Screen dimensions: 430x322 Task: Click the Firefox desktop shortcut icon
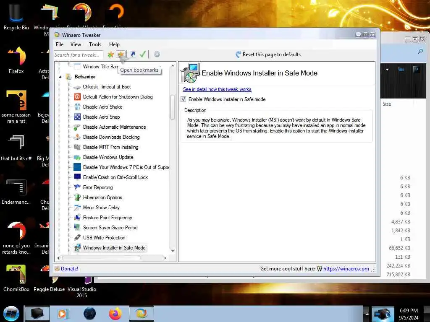pyautogui.click(x=16, y=56)
